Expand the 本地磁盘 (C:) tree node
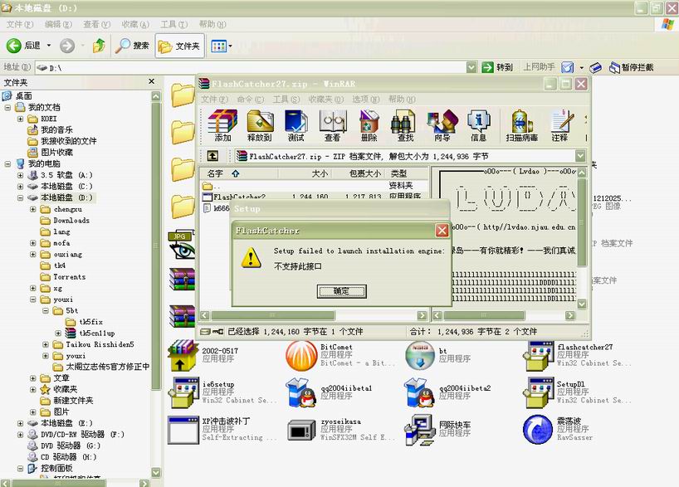Image resolution: width=679 pixels, height=487 pixels. click(21, 187)
